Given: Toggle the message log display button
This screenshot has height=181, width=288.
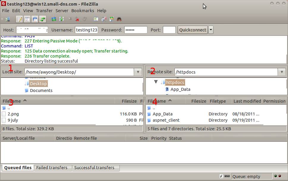Looking at the screenshot, I should [20, 19].
